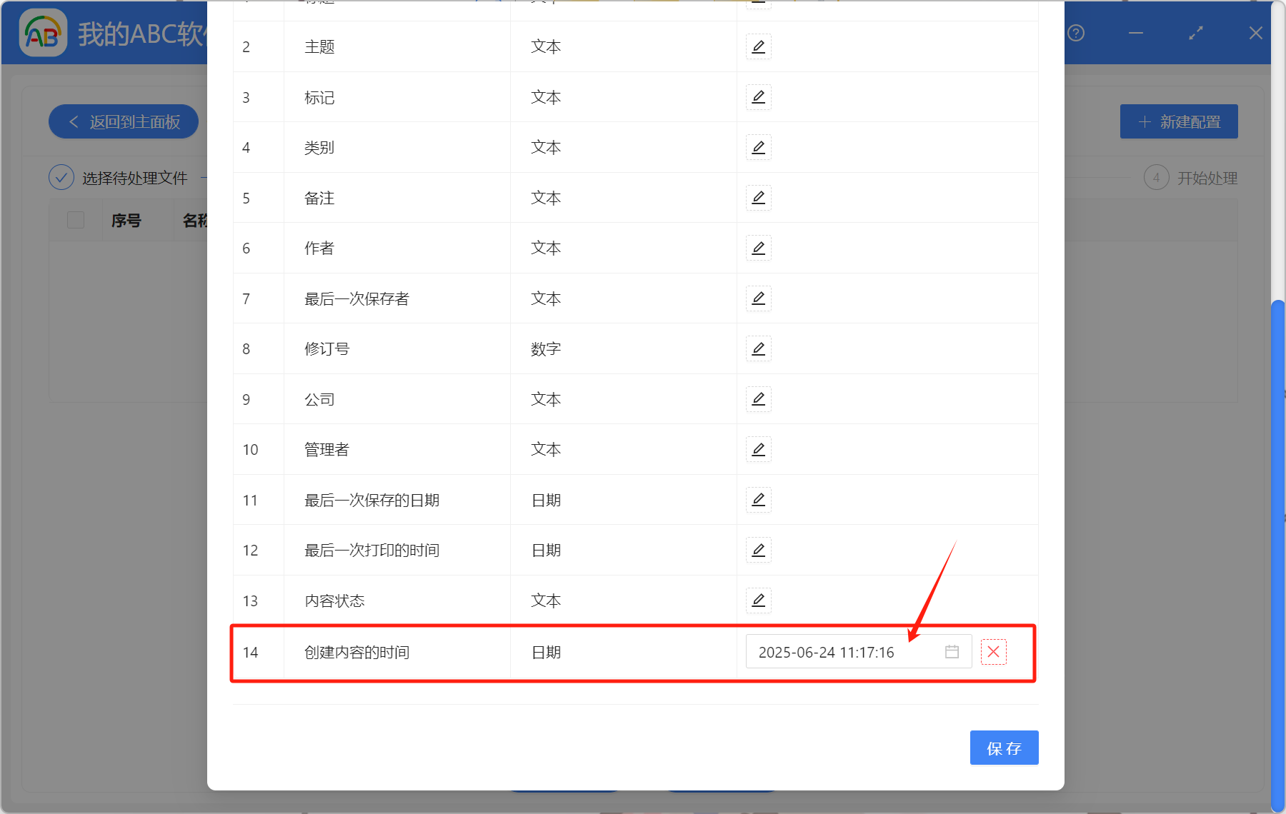
Task: Open the calendar picker in 创建内容的时间 row
Action: point(951,651)
